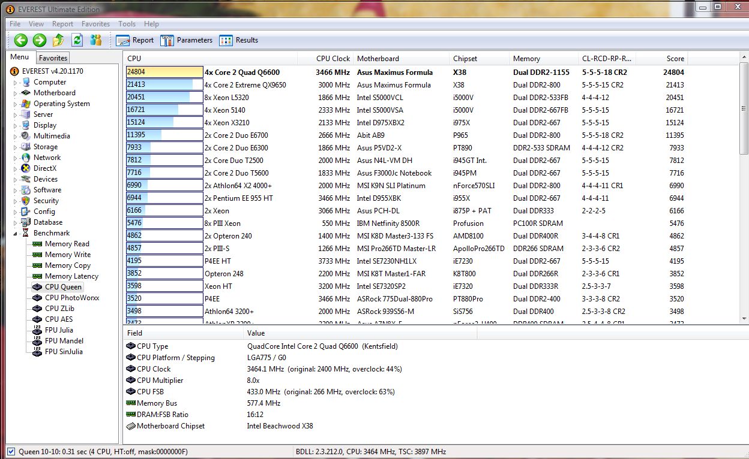Open the FPU Mandel benchmark

[64, 341]
